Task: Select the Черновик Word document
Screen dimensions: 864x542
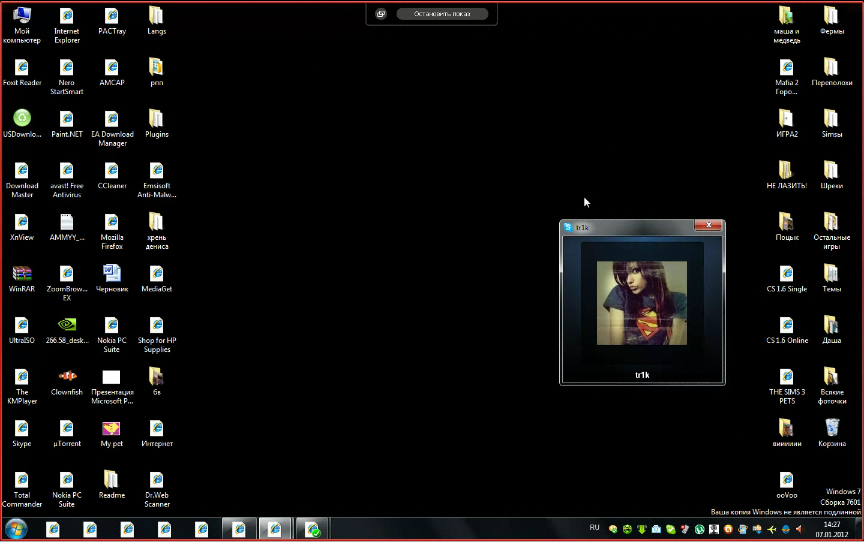Action: click(112, 275)
